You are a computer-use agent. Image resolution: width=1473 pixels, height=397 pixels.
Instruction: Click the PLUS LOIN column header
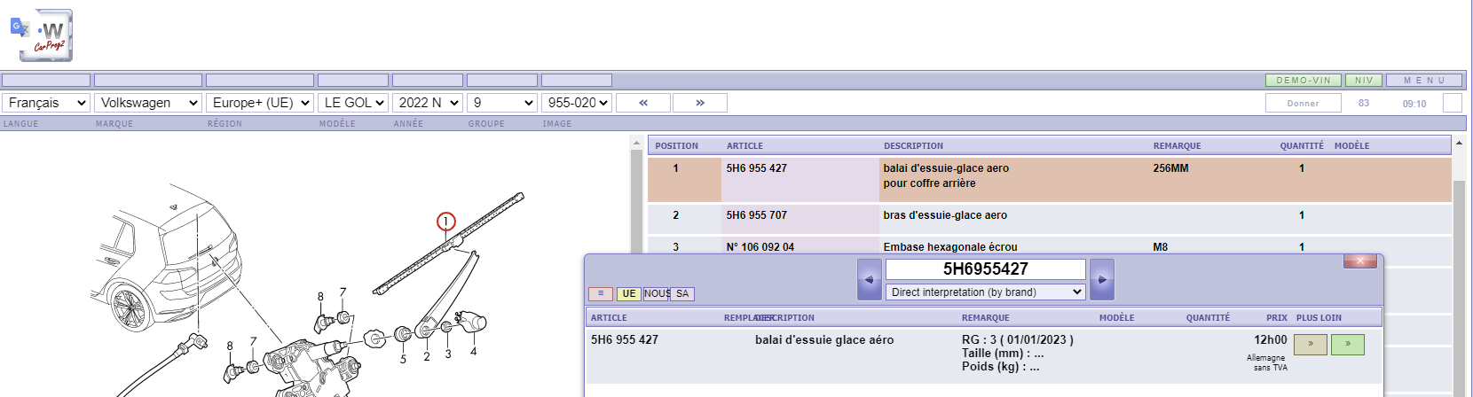coord(1319,317)
